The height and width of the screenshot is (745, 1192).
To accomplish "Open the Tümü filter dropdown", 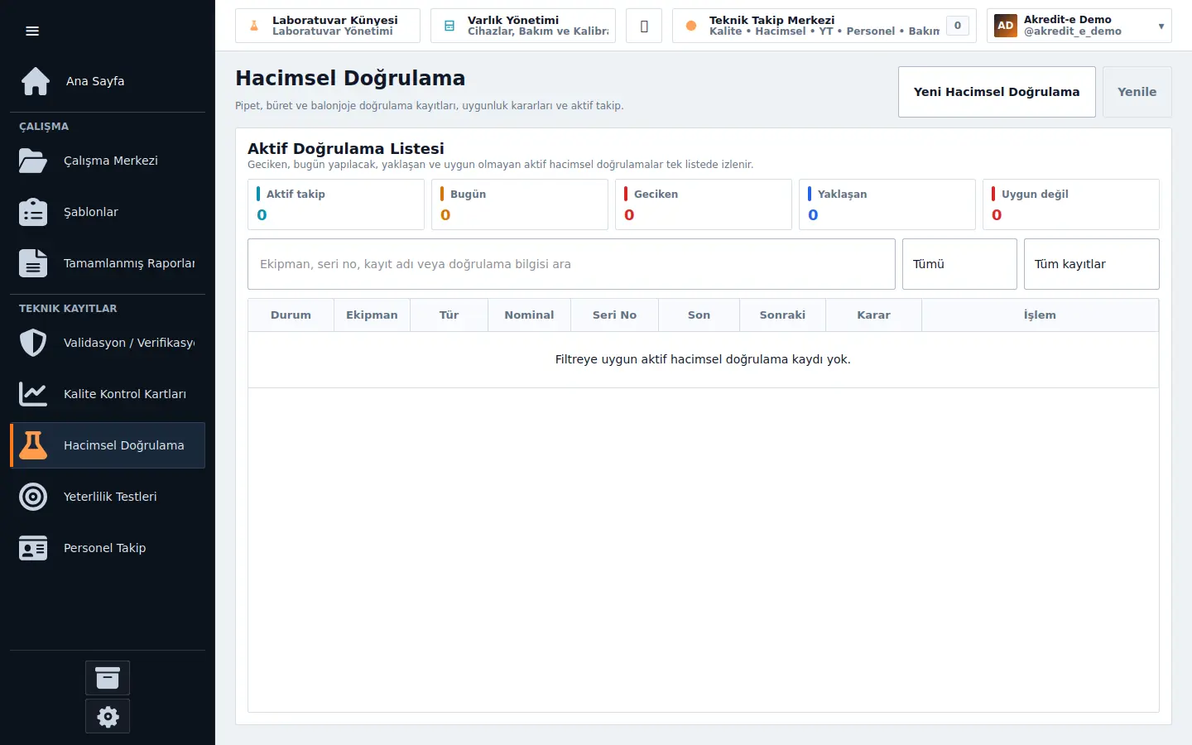I will [x=959, y=264].
